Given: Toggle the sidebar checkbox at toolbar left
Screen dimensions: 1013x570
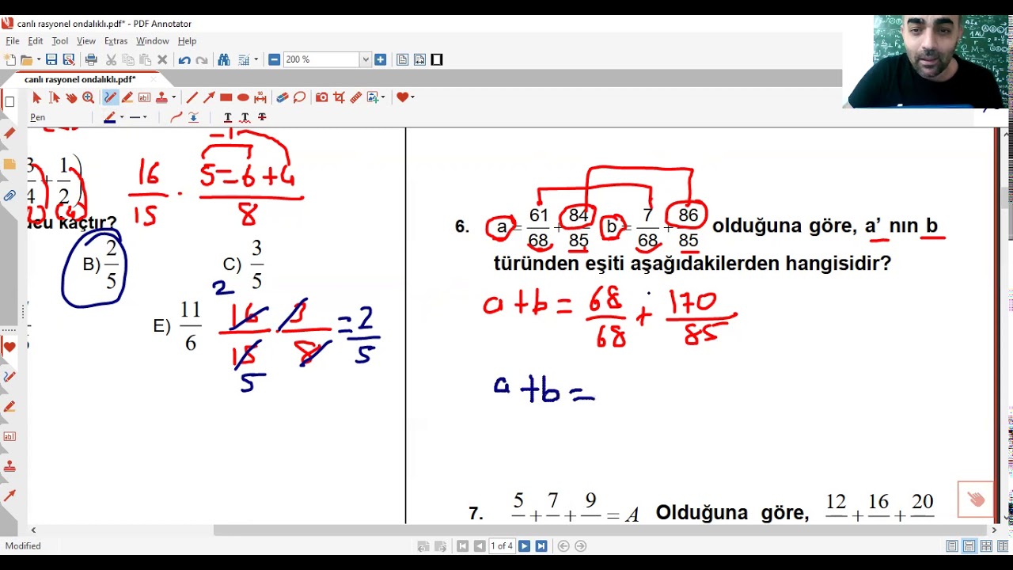Looking at the screenshot, I should tap(9, 101).
